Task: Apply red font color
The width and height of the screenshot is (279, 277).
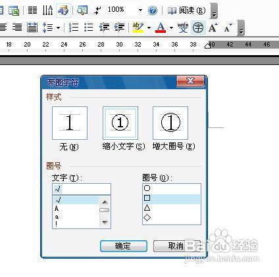Action: [161, 28]
